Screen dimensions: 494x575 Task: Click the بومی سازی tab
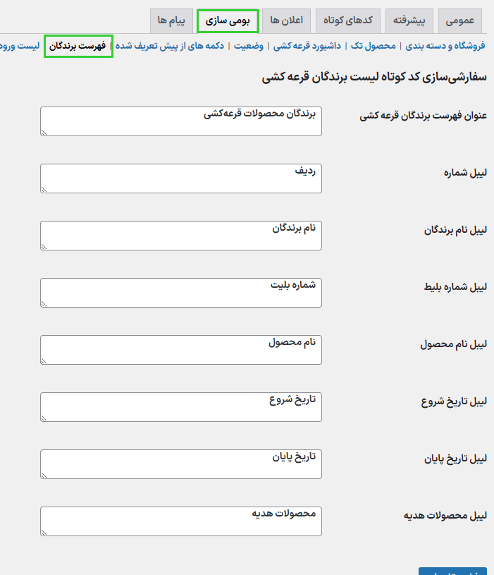[x=228, y=21]
